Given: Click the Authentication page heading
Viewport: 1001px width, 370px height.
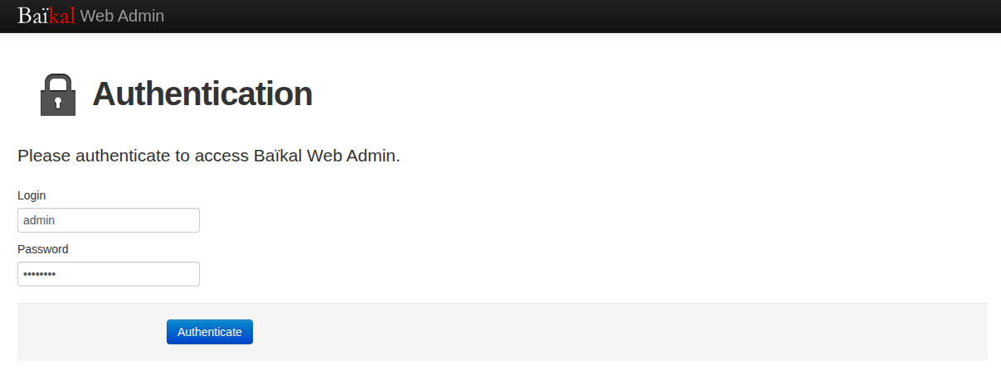Looking at the screenshot, I should pyautogui.click(x=202, y=94).
